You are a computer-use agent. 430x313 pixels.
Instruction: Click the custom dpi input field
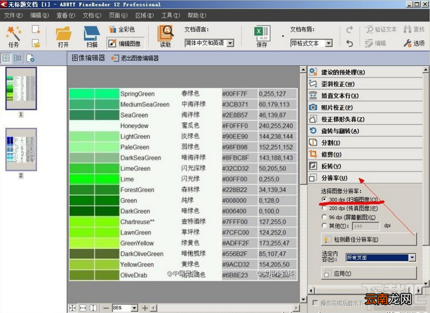click(x=365, y=226)
